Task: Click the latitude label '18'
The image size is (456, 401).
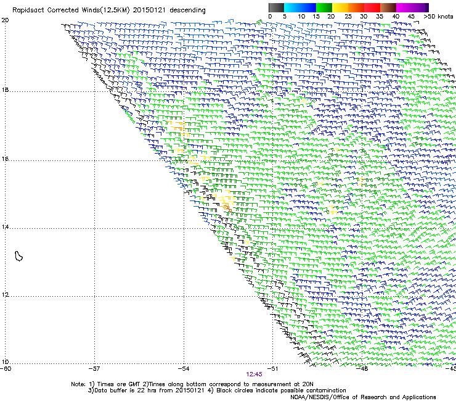Action: (5, 89)
